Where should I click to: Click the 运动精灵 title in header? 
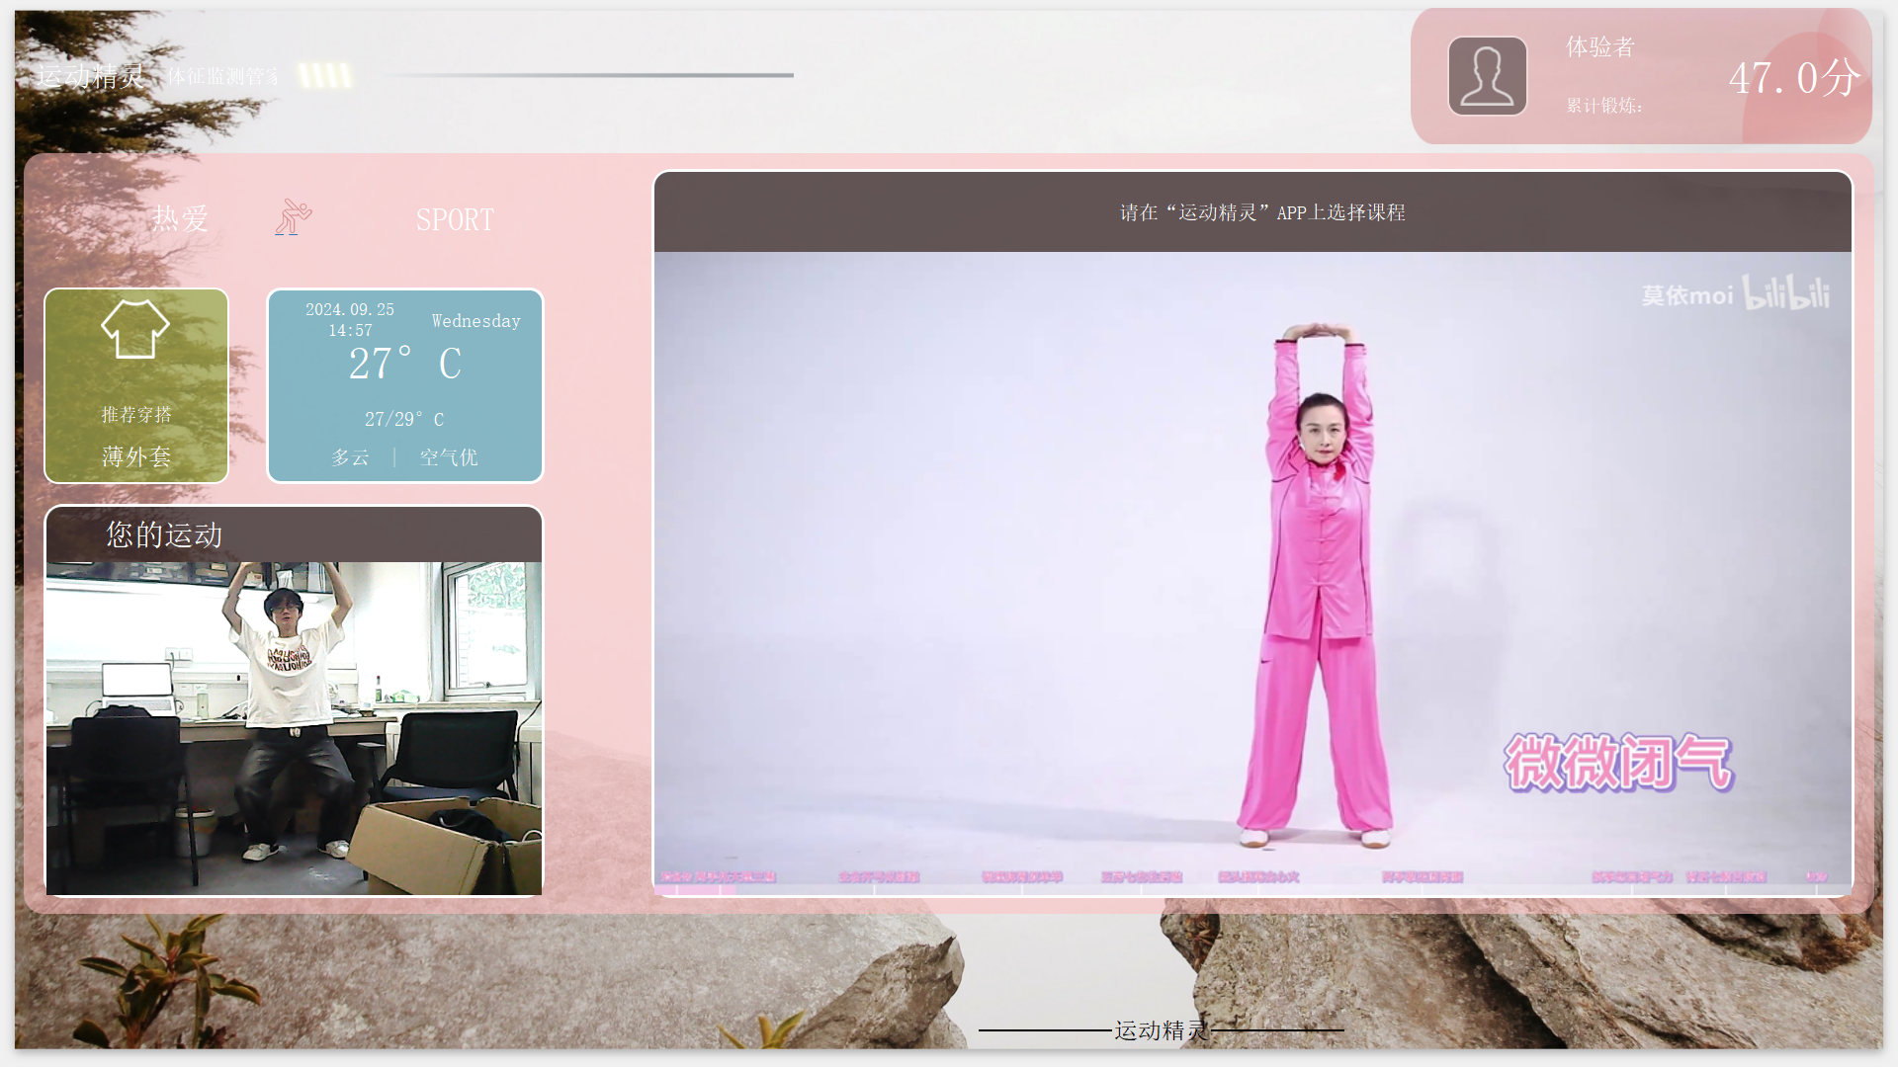[x=91, y=76]
